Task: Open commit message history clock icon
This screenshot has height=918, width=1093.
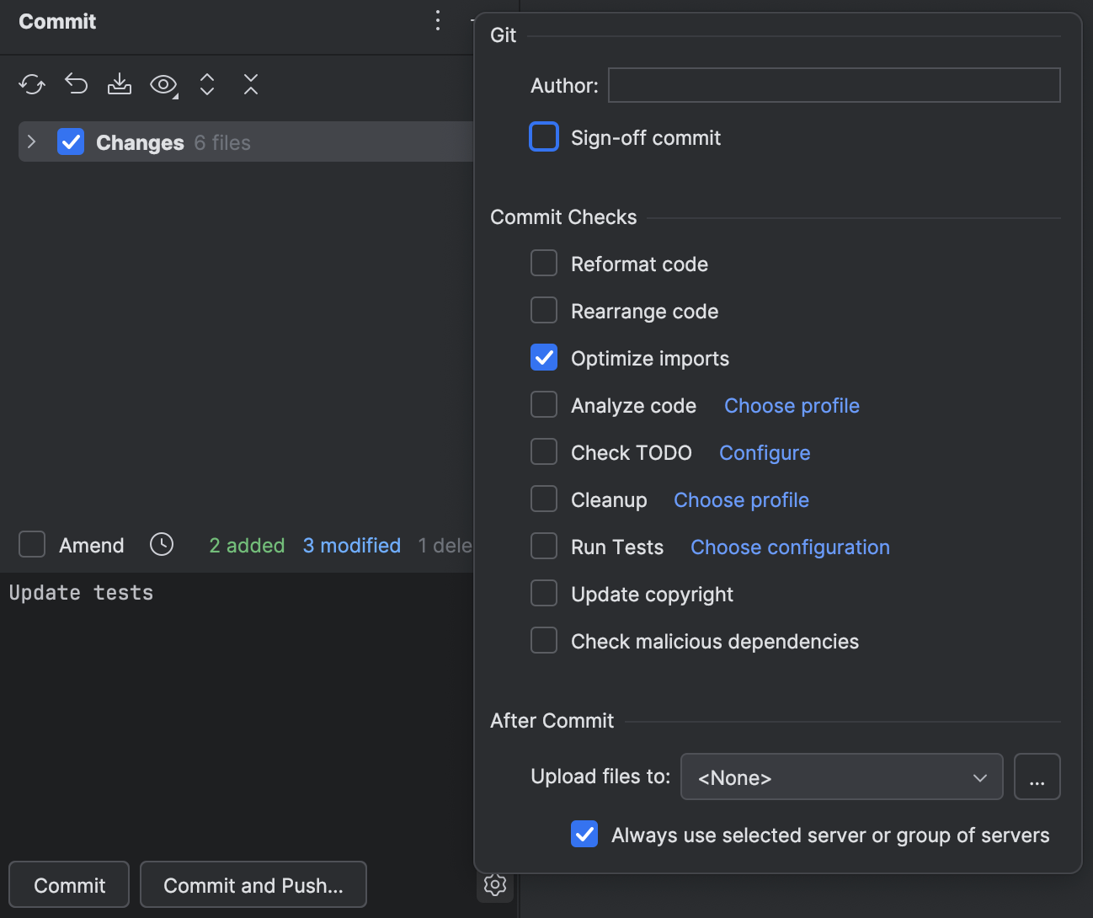Action: pos(161,545)
